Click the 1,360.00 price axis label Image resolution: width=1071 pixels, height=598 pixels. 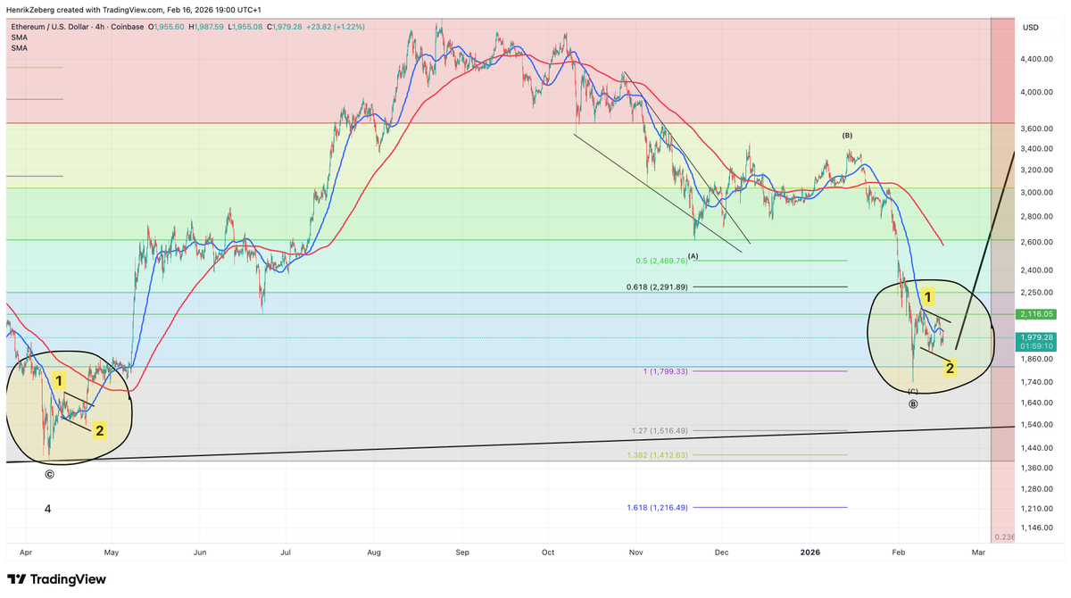1038,468
